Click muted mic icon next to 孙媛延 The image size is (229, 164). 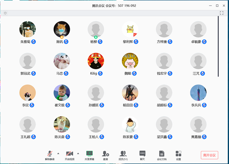[102, 105]
